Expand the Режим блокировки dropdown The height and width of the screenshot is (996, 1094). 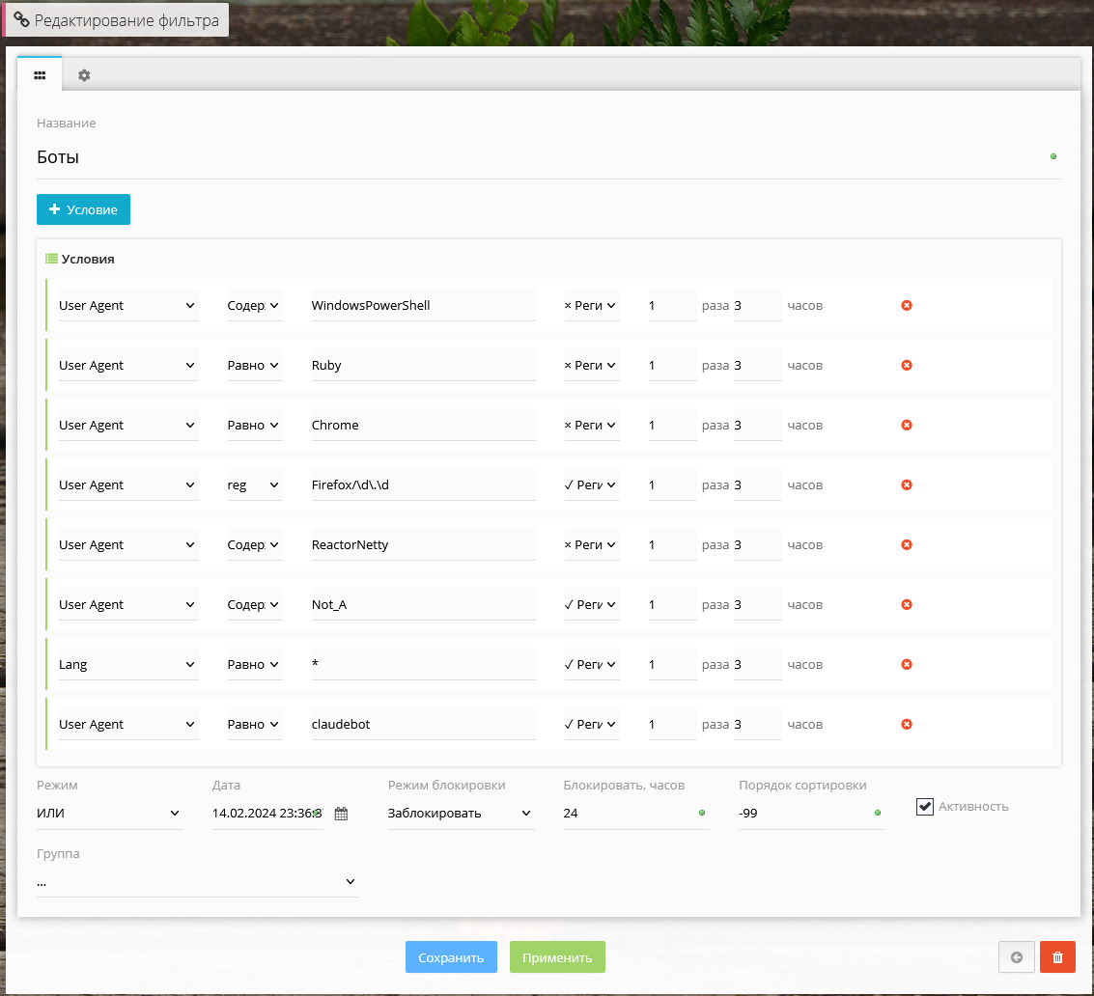coord(460,814)
